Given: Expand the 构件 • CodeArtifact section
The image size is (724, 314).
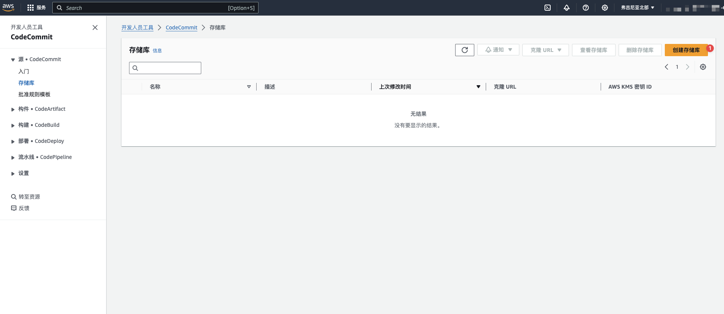Looking at the screenshot, I should click(13, 109).
